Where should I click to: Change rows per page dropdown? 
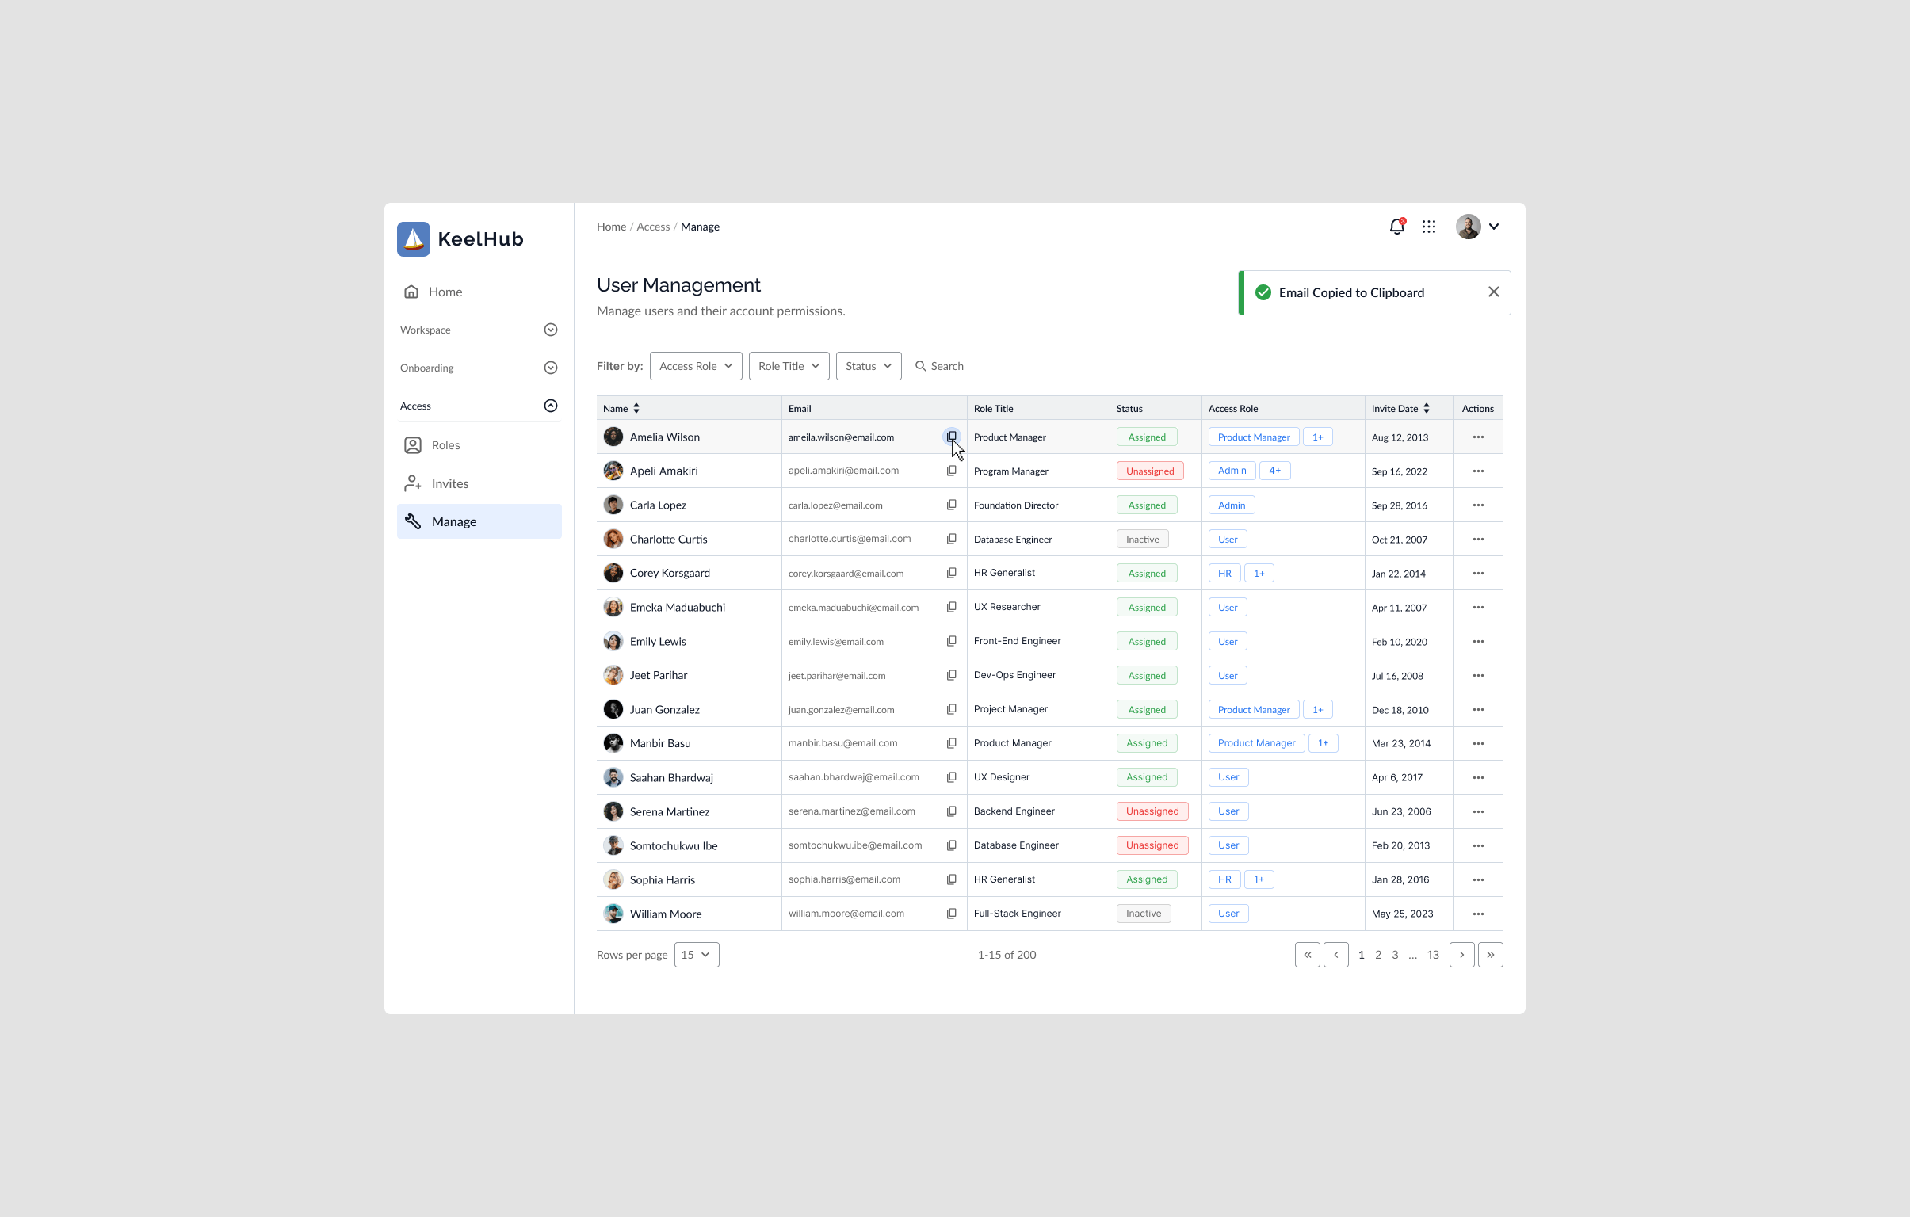click(x=696, y=955)
